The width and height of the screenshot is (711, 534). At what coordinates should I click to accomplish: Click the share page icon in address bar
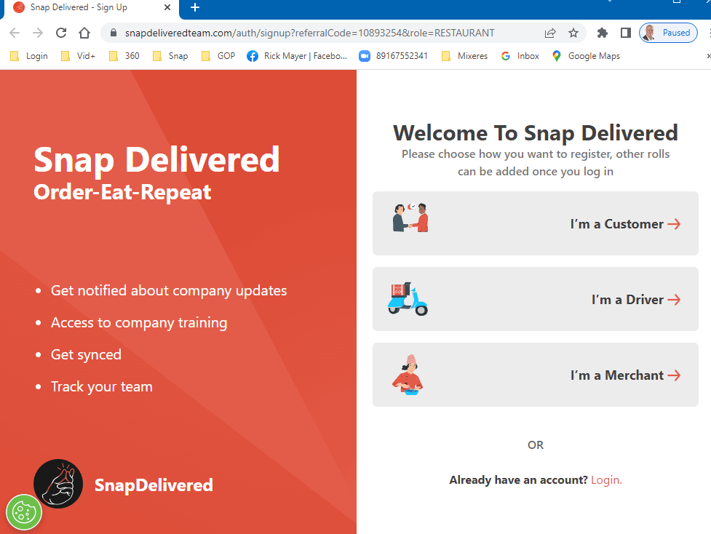click(x=550, y=33)
